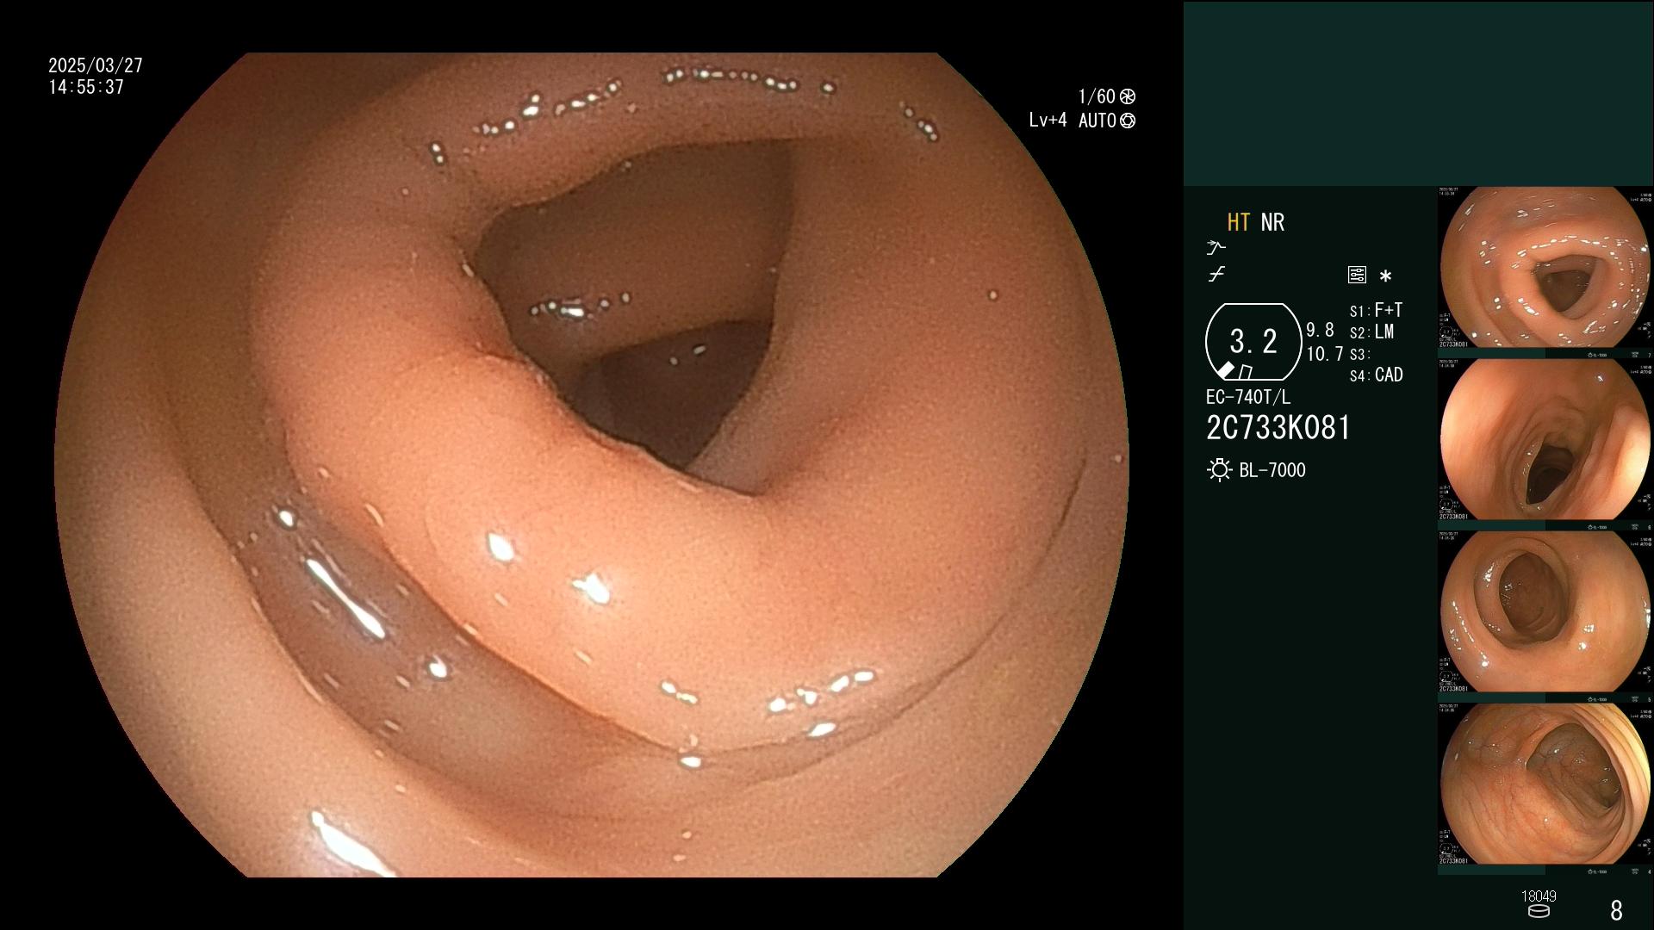Click the main live endoscope image

point(592,465)
